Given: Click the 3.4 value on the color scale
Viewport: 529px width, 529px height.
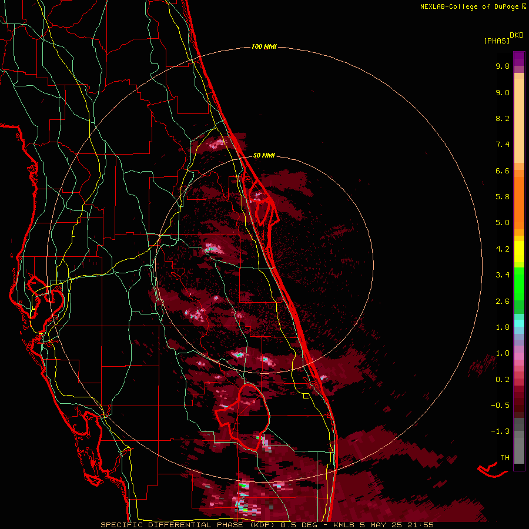Looking at the screenshot, I should [503, 275].
